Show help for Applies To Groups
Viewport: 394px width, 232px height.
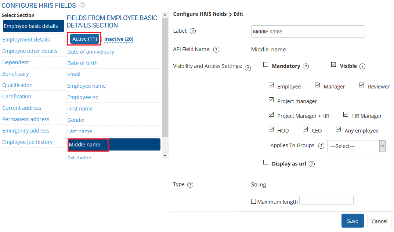321,146
